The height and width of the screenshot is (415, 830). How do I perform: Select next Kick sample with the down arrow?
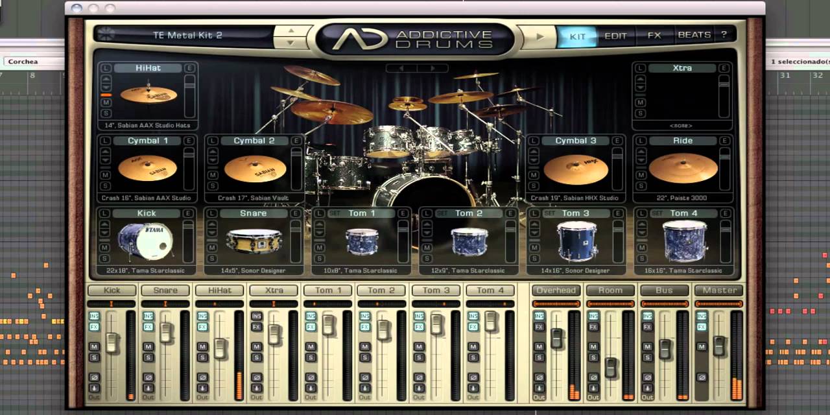pos(105,233)
